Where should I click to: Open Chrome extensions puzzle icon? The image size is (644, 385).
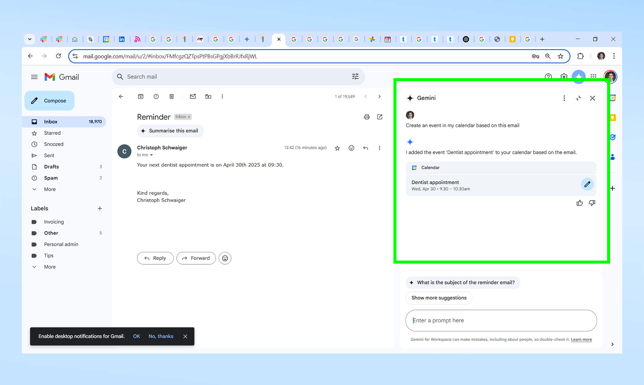(x=580, y=56)
